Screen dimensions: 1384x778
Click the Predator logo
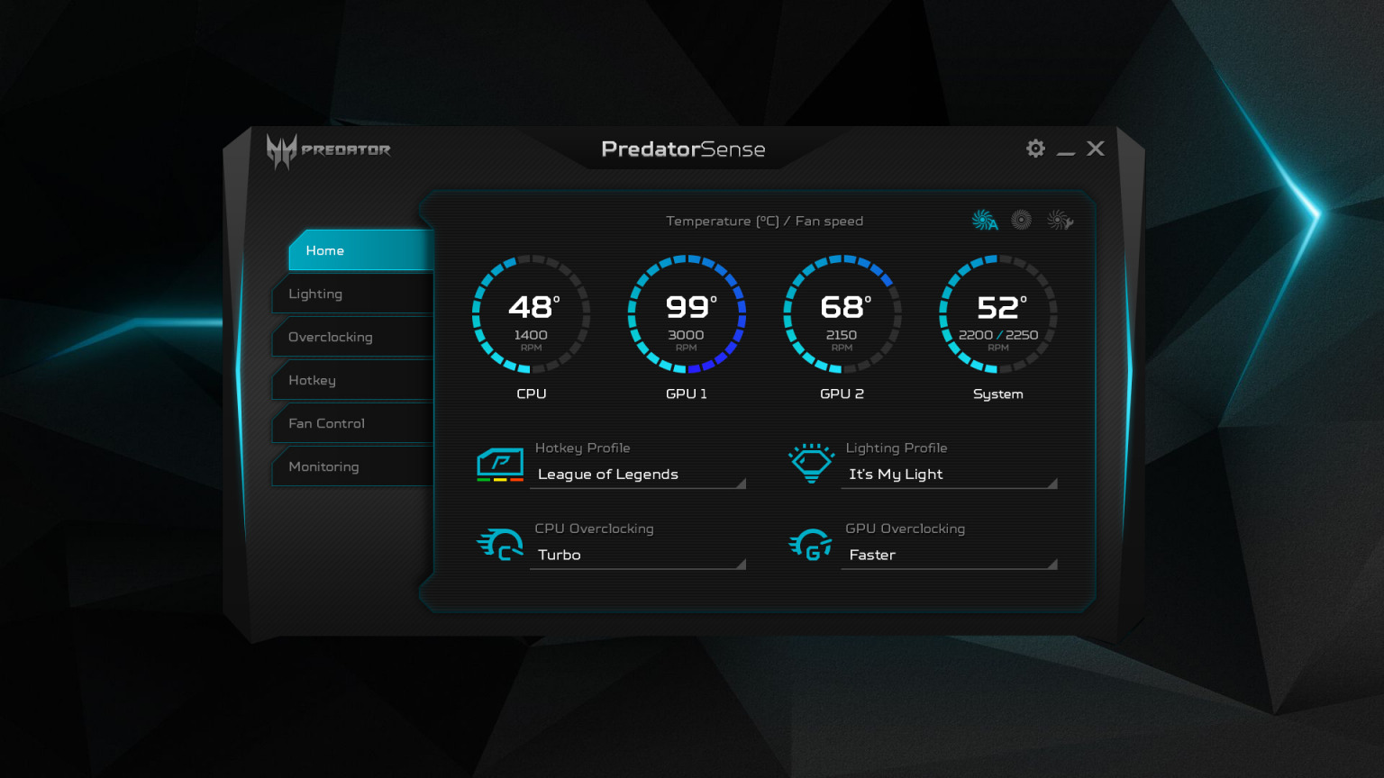(x=329, y=150)
